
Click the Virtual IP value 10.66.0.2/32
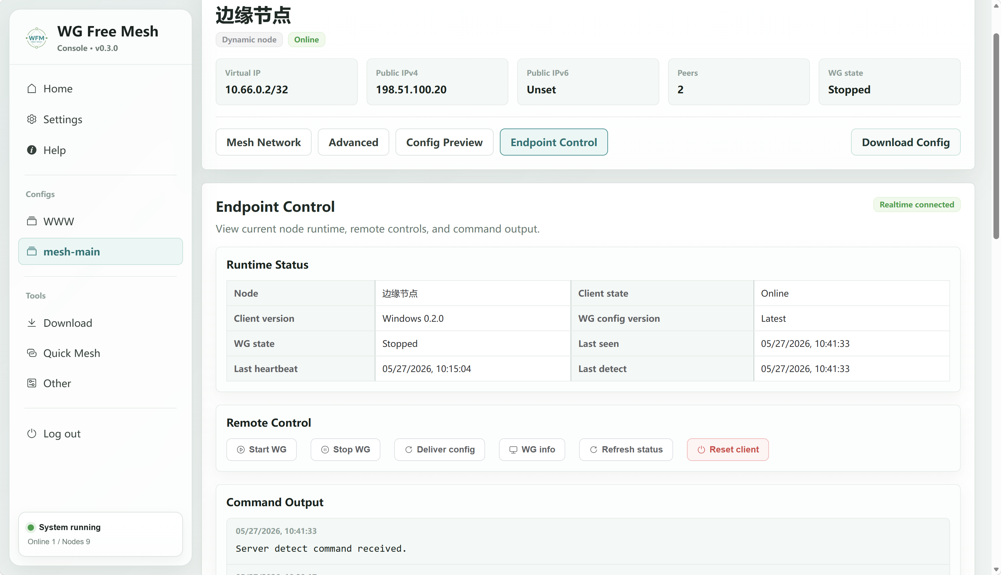tap(256, 90)
